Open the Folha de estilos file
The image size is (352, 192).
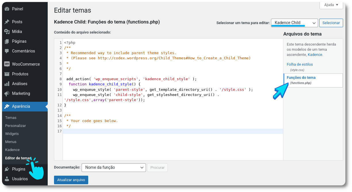pyautogui.click(x=300, y=64)
